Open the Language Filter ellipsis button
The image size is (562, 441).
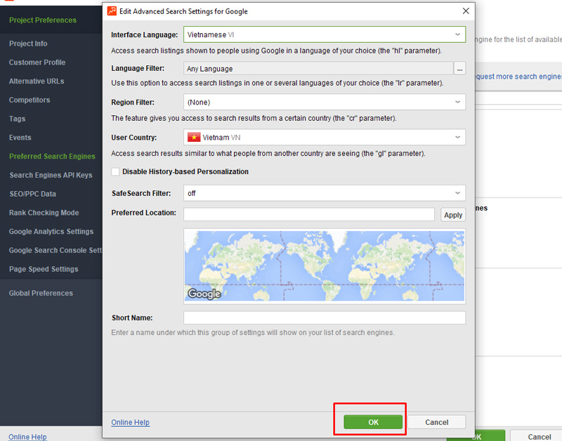[459, 68]
